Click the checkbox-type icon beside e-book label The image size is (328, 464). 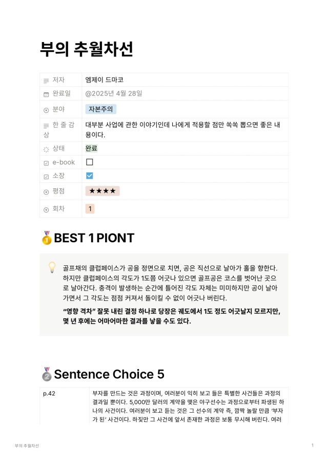point(46,163)
